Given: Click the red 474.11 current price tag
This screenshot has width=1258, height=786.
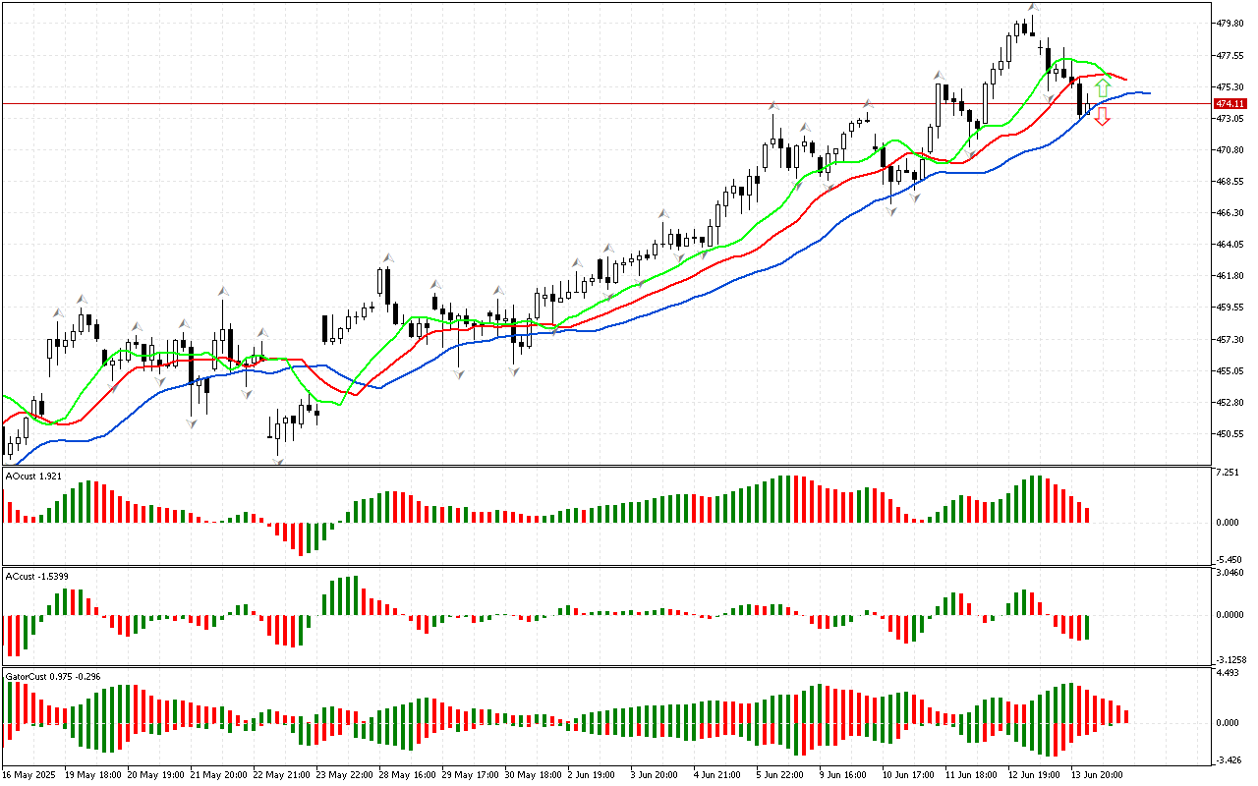Looking at the screenshot, I should pos(1230,103).
